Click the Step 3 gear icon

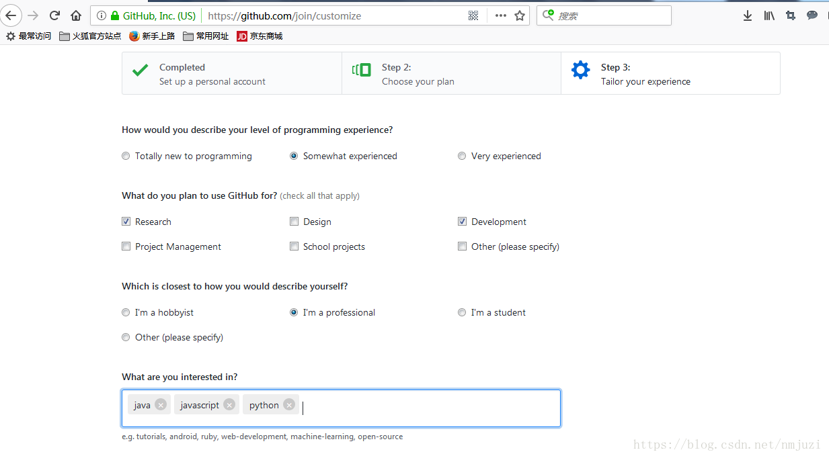pos(580,70)
